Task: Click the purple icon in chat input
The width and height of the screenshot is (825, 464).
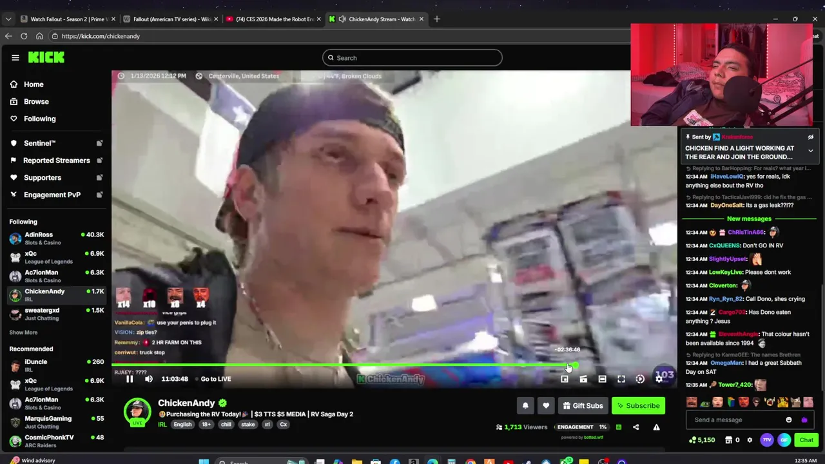Action: coord(804,420)
